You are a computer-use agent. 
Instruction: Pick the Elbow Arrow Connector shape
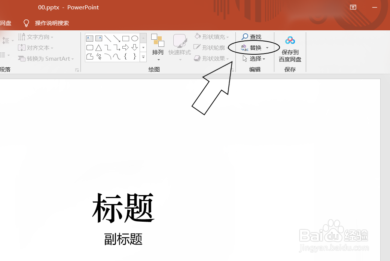click(x=117, y=48)
